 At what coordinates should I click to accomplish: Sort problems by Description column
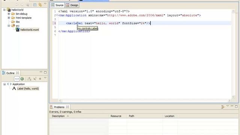pos(79,116)
